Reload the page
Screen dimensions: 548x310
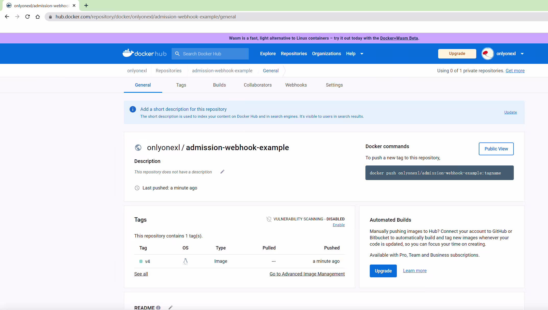(x=28, y=17)
